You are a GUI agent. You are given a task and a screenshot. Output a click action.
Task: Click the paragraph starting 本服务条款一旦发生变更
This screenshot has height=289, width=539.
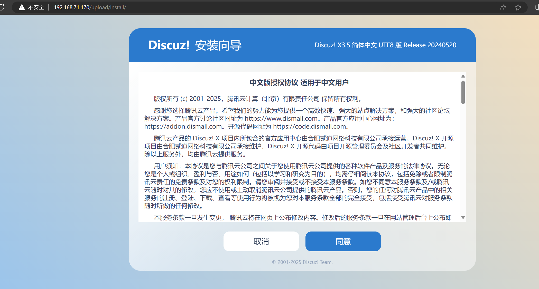point(303,218)
